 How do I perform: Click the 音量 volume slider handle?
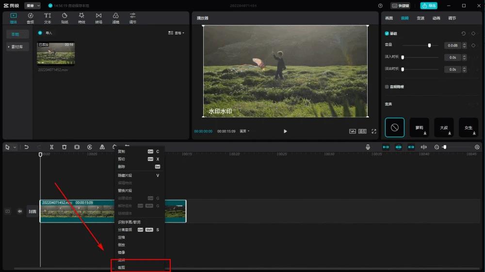coord(429,46)
